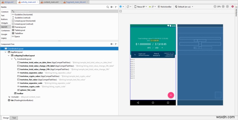
Task: Select the include content_main tree item
Action: pyautogui.click(x=24, y=97)
